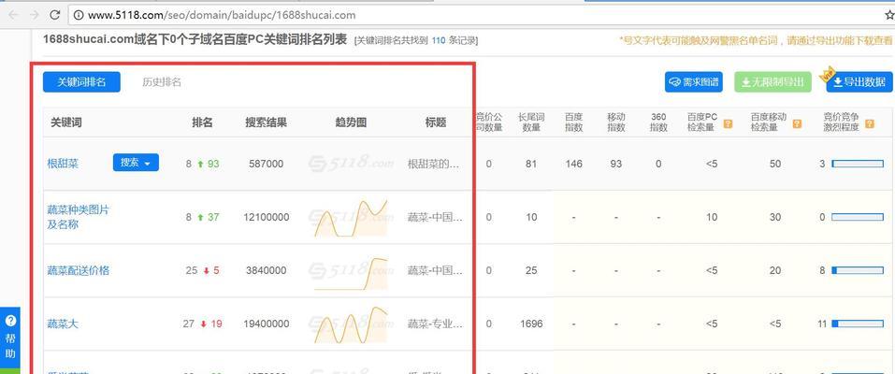Click search result value 12100000
The height and width of the screenshot is (374, 895).
point(266,217)
